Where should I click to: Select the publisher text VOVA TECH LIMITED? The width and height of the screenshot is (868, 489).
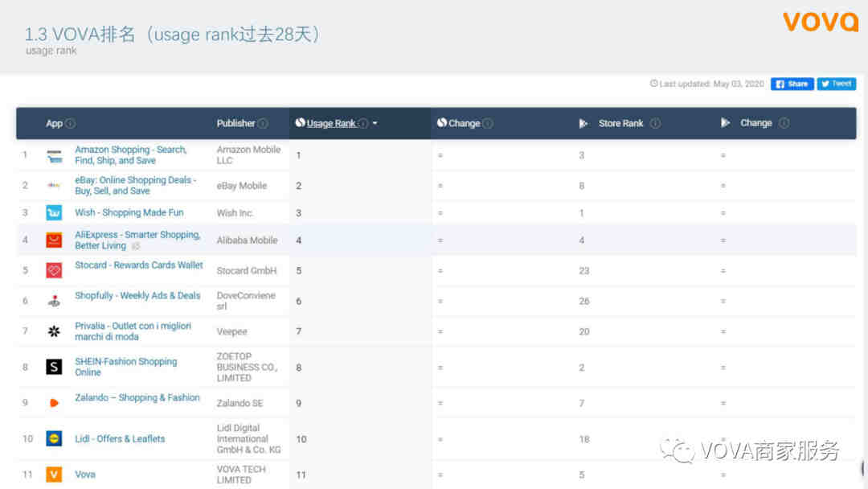point(241,475)
